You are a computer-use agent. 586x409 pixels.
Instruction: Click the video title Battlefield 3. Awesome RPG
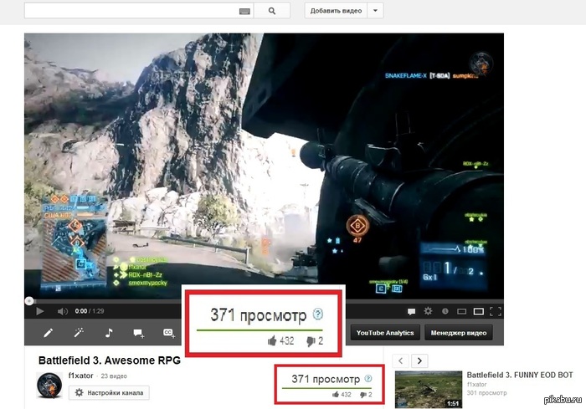pos(110,360)
